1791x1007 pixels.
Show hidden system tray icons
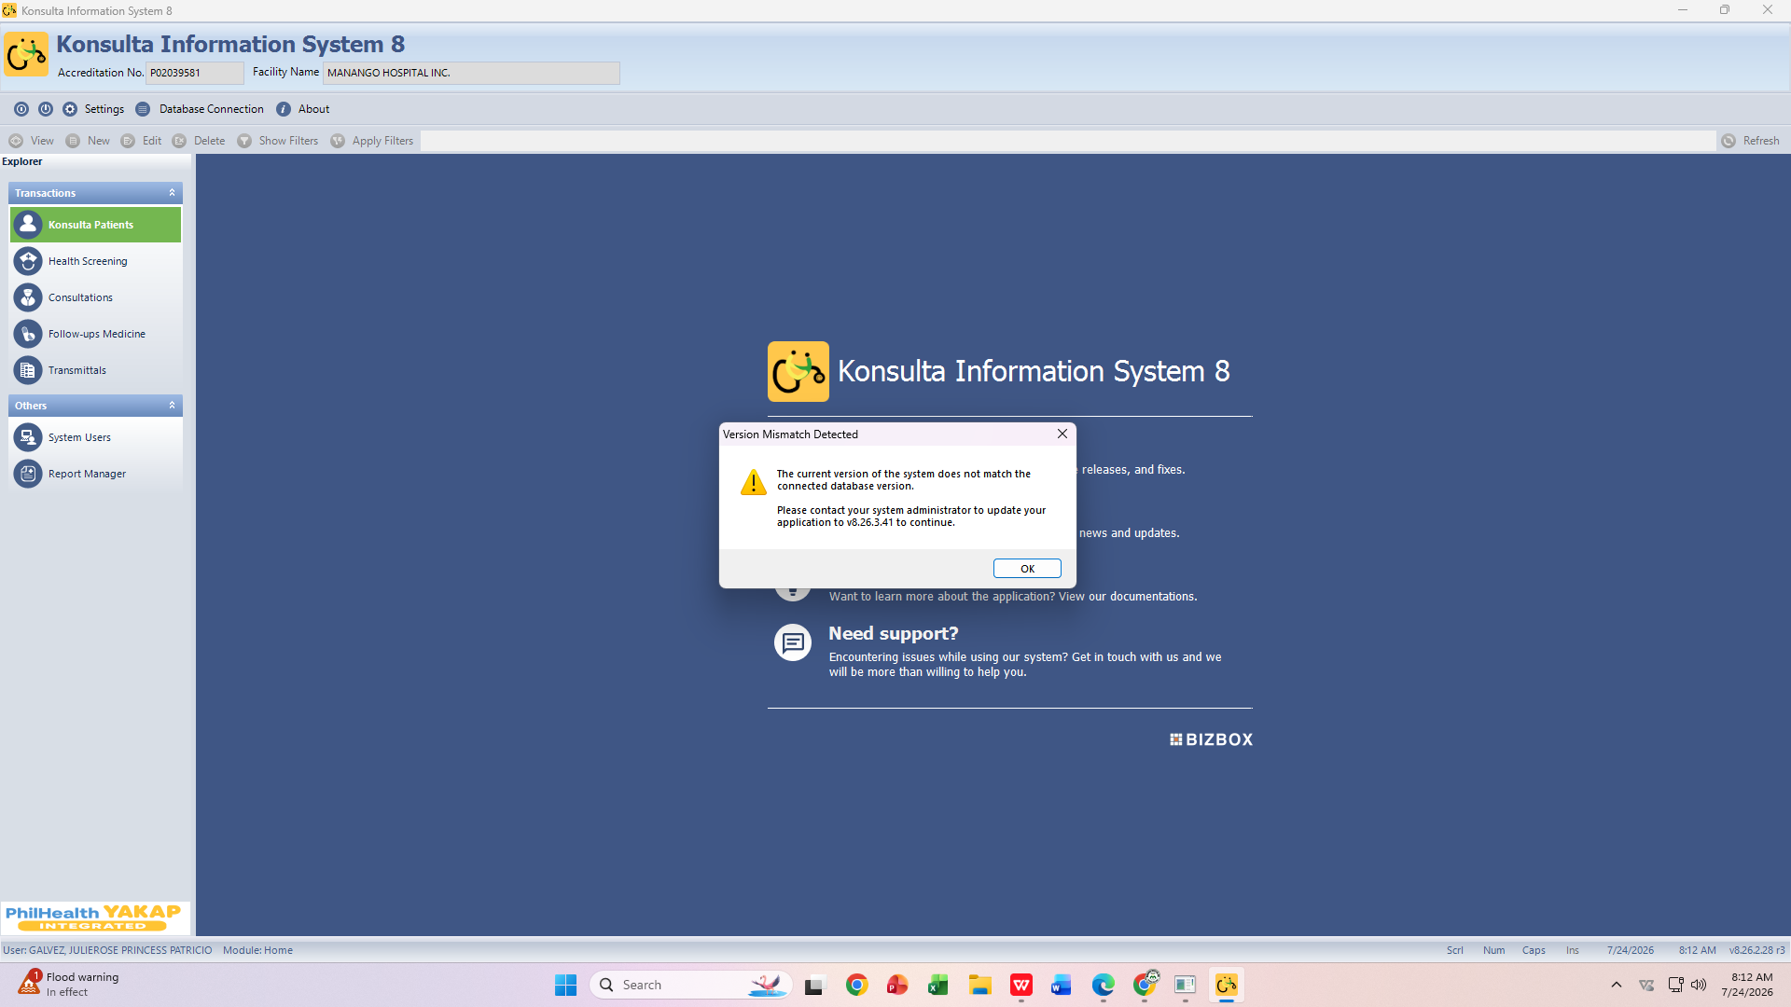[x=1616, y=985]
